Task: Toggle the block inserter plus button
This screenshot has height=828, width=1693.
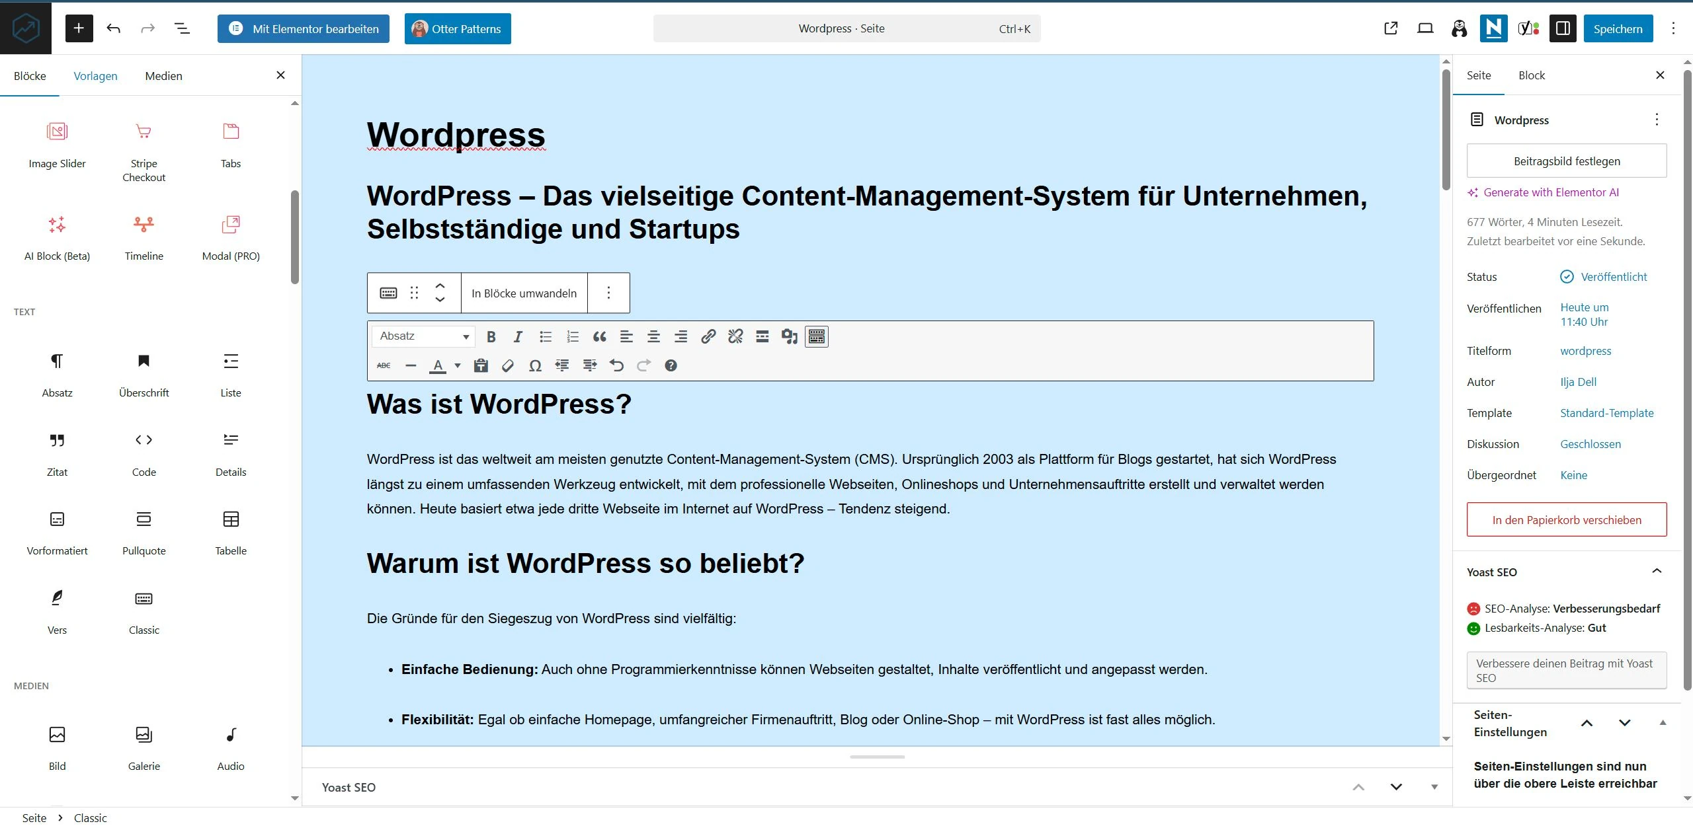Action: (79, 28)
